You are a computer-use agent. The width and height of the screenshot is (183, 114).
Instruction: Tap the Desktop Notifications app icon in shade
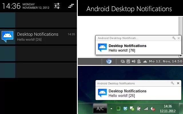(x=7, y=36)
